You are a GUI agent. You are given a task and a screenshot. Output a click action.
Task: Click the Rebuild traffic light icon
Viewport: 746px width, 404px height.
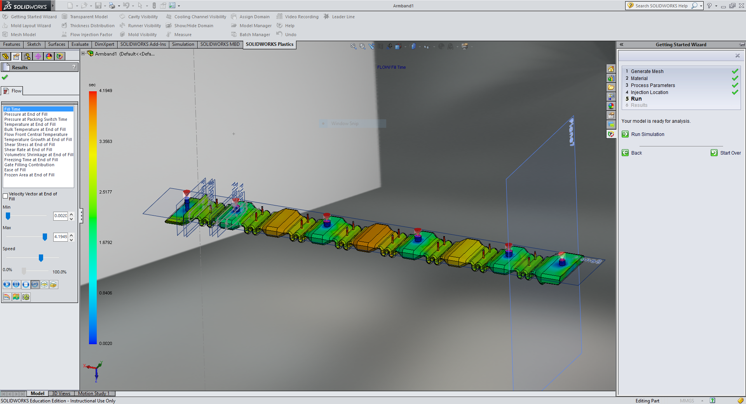click(154, 5)
